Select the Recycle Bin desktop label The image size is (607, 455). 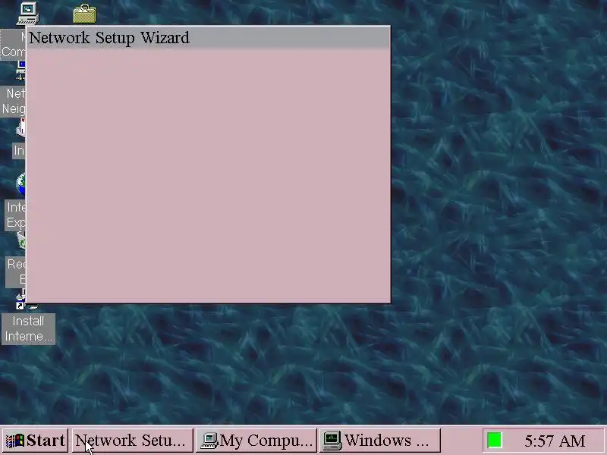(16, 271)
